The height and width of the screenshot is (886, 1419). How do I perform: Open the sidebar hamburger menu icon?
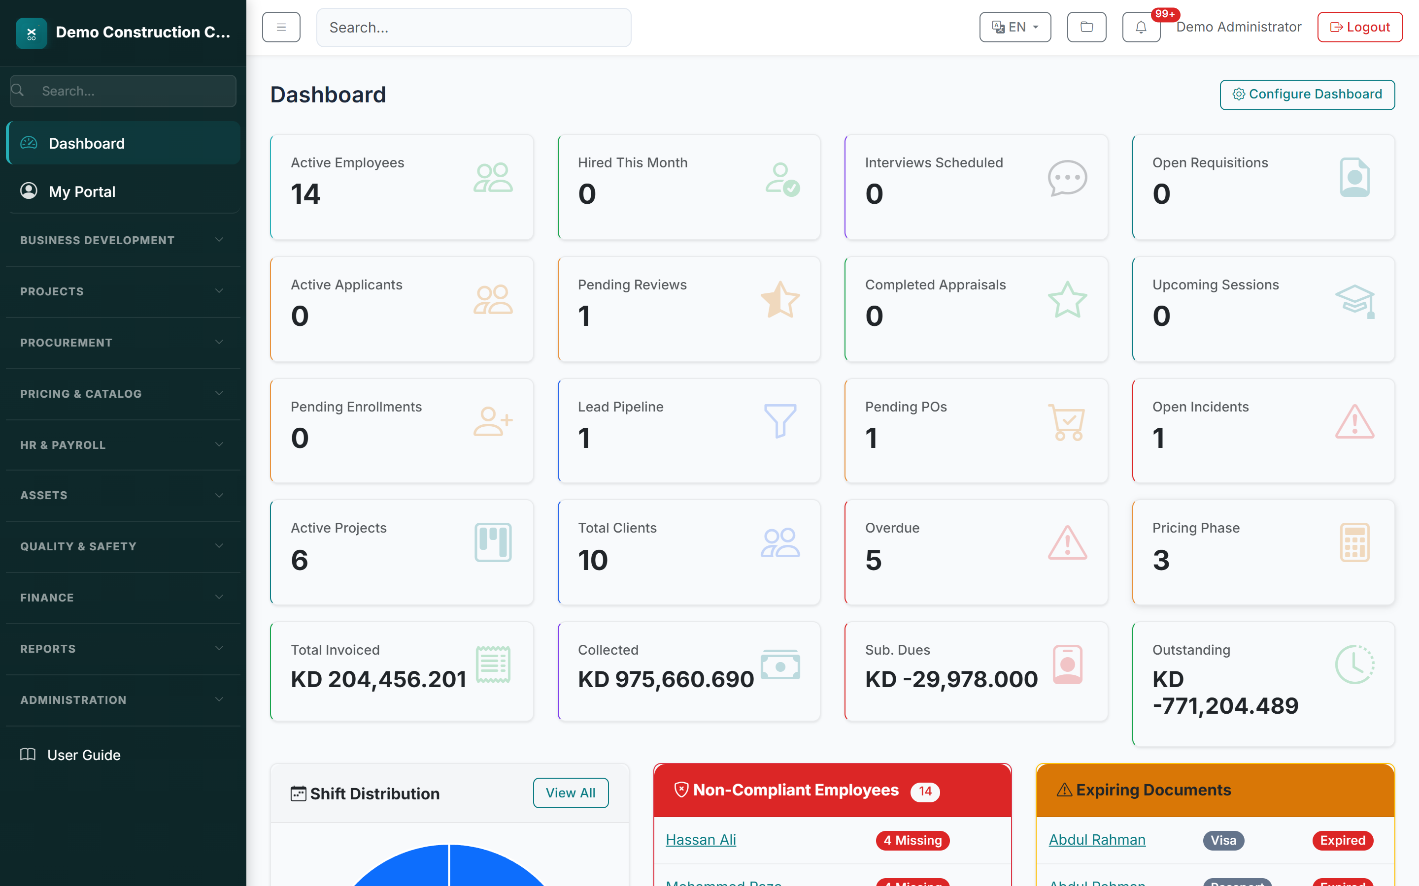tap(281, 27)
